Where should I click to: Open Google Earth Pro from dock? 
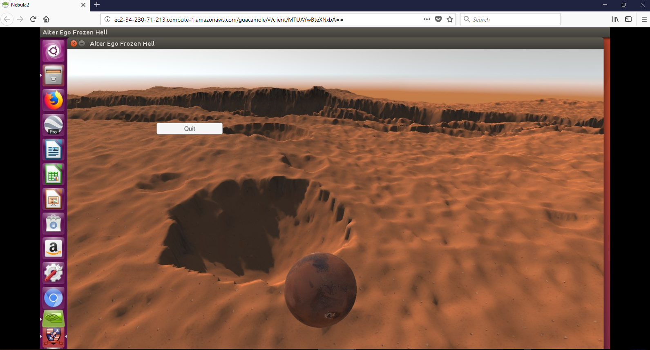[54, 125]
